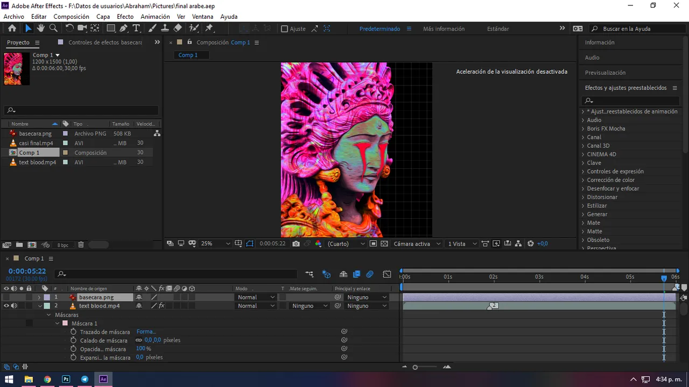Toggle mask and shape path visibility
The width and height of the screenshot is (689, 387).
(x=250, y=243)
